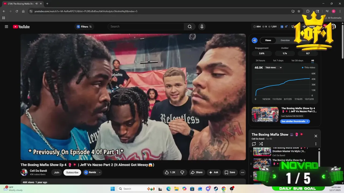
Task: Open the Chrome profile avatar N
Action: point(334,11)
